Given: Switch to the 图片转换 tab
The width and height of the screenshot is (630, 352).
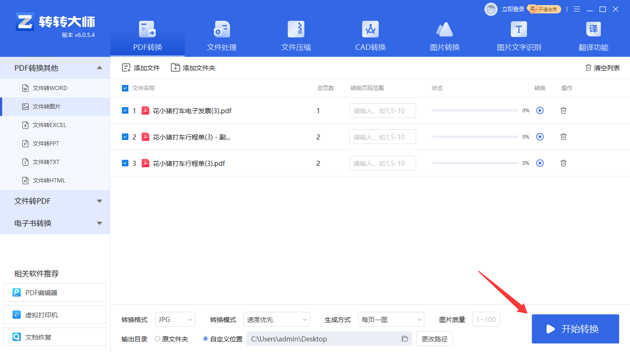Looking at the screenshot, I should click(445, 36).
